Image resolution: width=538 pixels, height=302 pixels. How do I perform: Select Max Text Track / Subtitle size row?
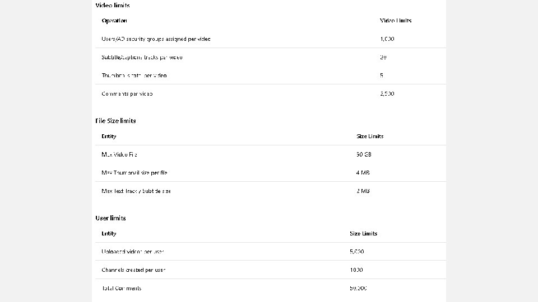pos(136,191)
